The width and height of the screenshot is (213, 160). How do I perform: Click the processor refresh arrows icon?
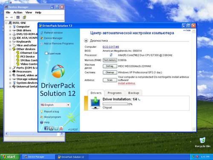tap(111, 55)
